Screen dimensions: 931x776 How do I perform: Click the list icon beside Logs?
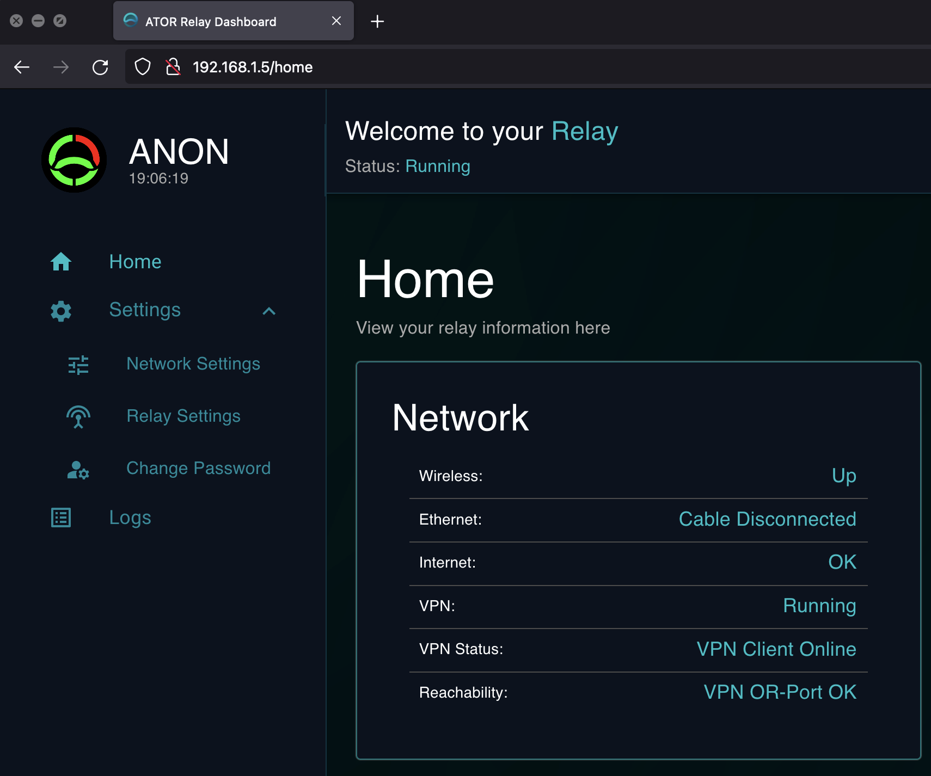(x=61, y=518)
